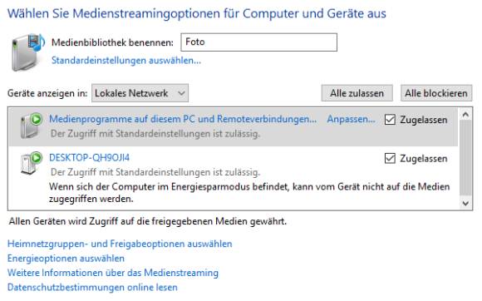
Task: Click the device list scroll down arrow
Action: tap(465, 203)
